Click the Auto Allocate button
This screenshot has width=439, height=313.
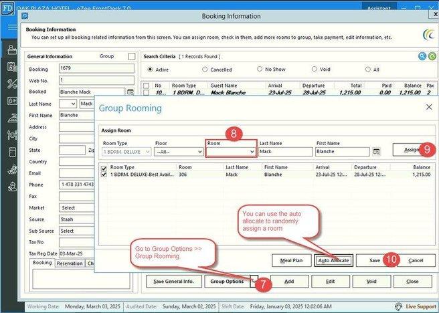(333, 259)
